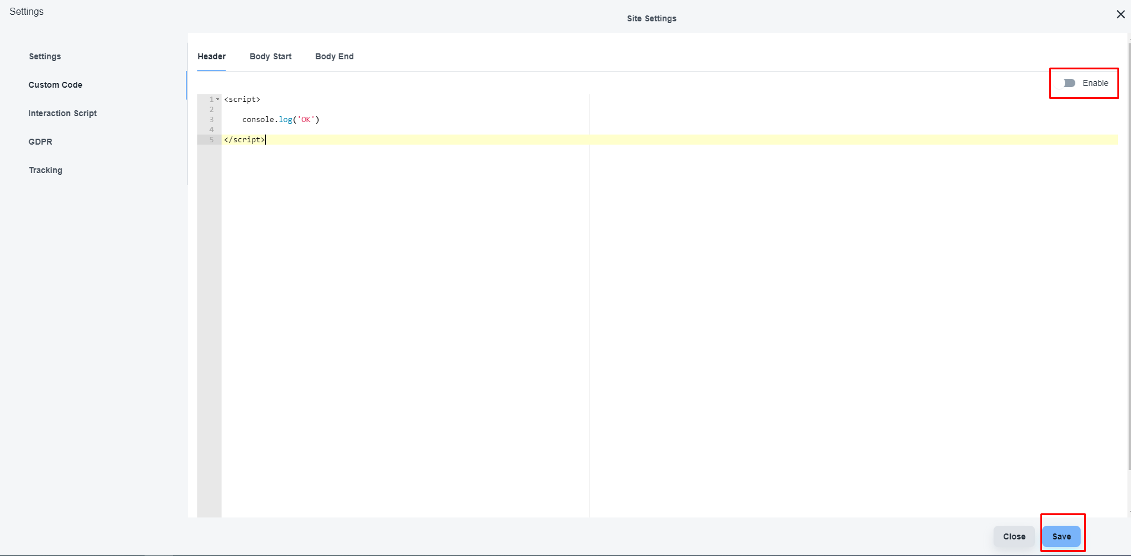
Task: Open the Custom Code section
Action: [55, 85]
